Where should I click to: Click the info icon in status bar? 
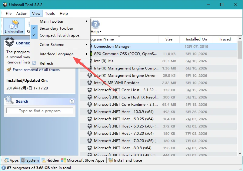point(4,168)
